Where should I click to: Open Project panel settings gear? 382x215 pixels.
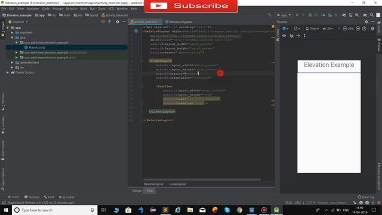click(x=118, y=21)
